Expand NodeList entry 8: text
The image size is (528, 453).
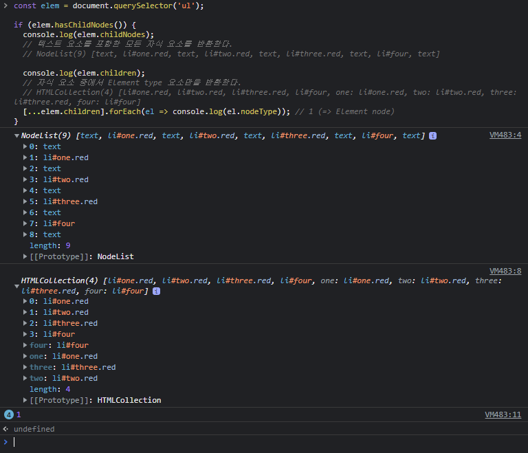coord(25,234)
